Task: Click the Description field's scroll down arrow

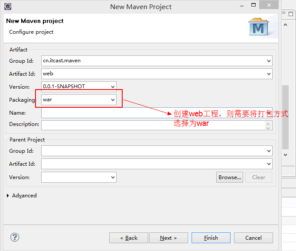Action: (268, 128)
